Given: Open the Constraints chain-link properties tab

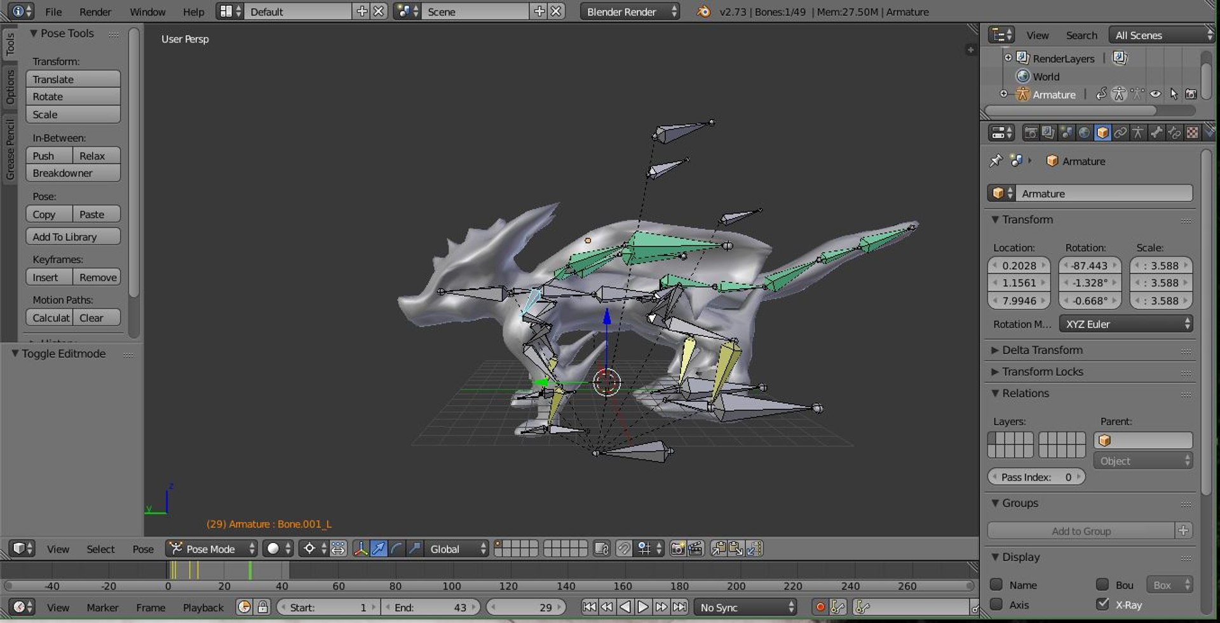Looking at the screenshot, I should click(x=1120, y=133).
